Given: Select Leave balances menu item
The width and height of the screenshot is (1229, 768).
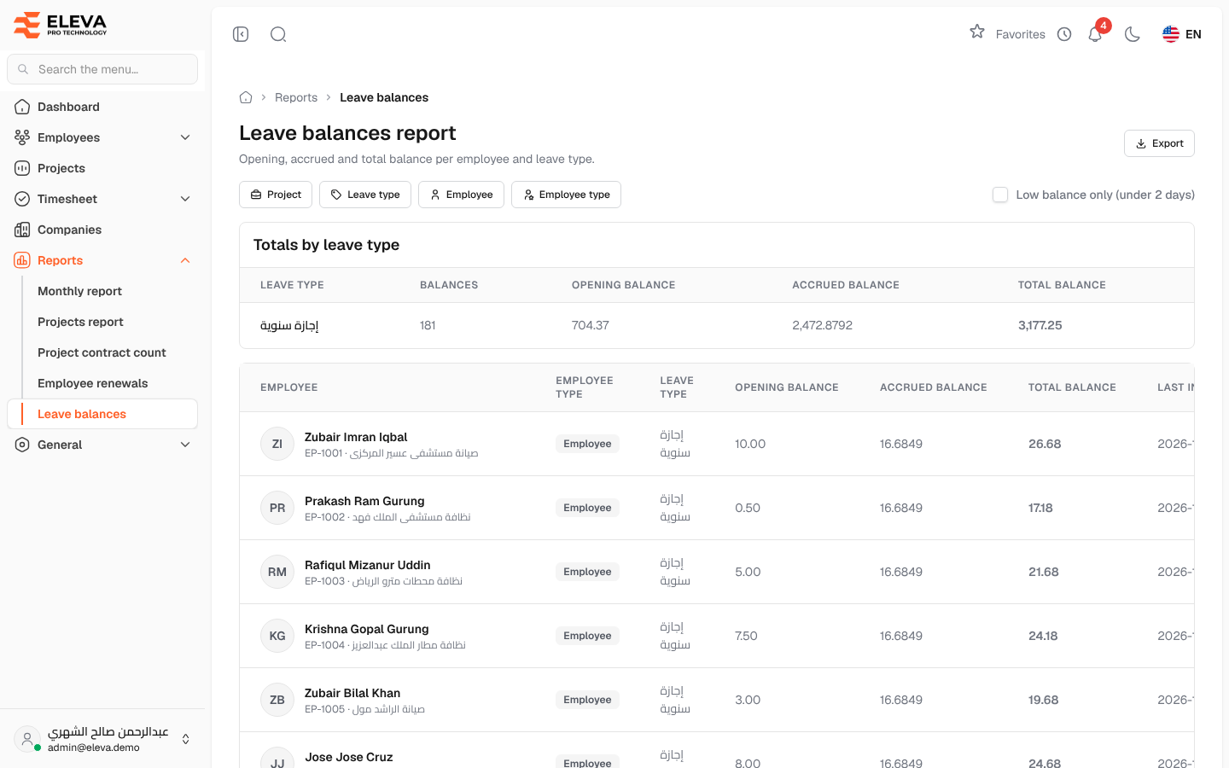Looking at the screenshot, I should tap(102, 414).
